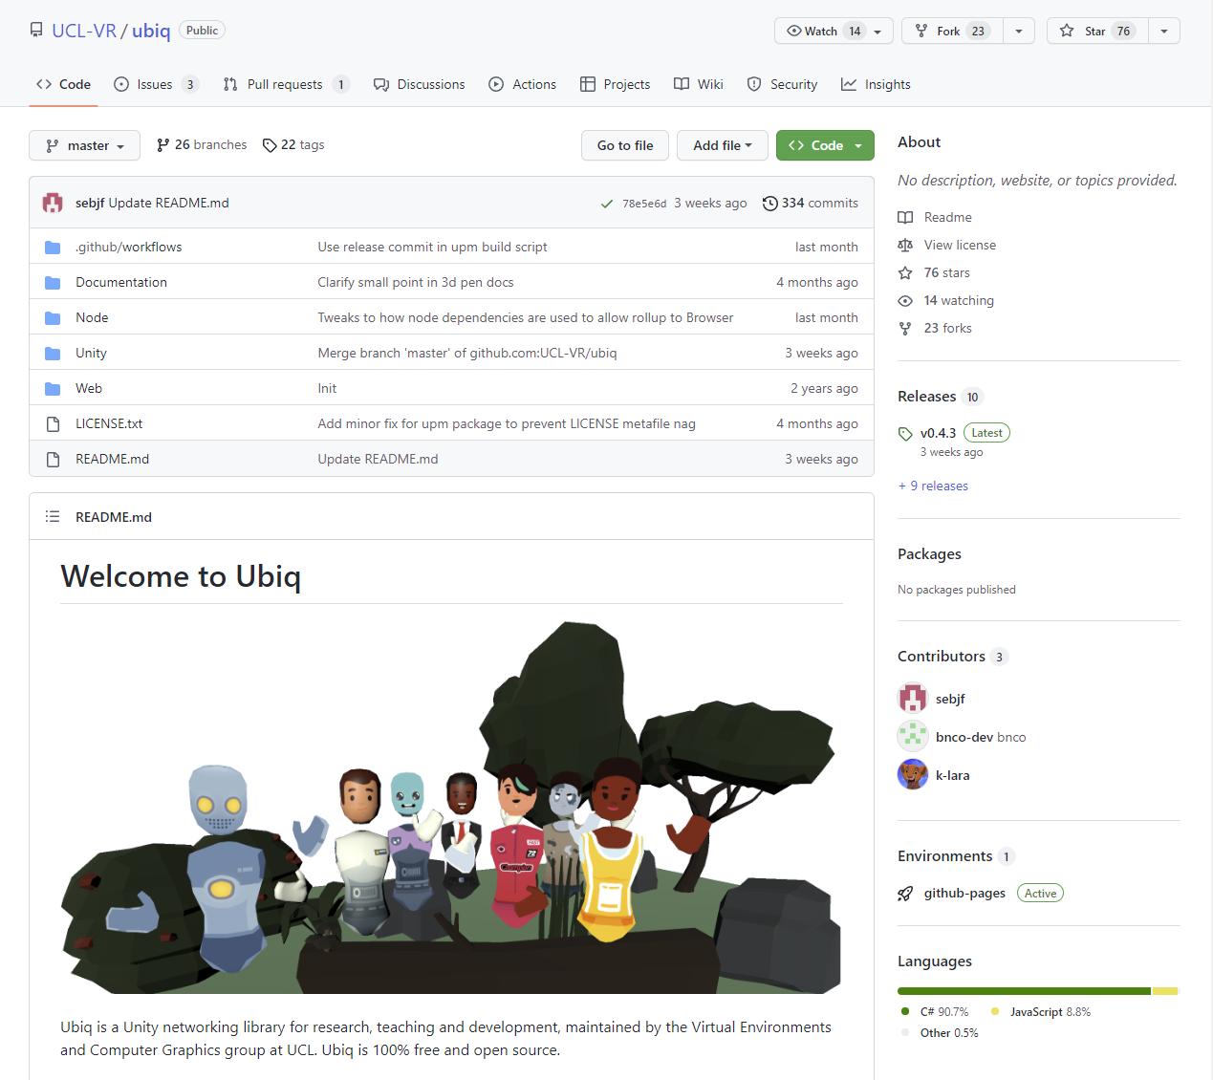
Task: Open the 78e5e6d commit hash link
Action: (644, 204)
